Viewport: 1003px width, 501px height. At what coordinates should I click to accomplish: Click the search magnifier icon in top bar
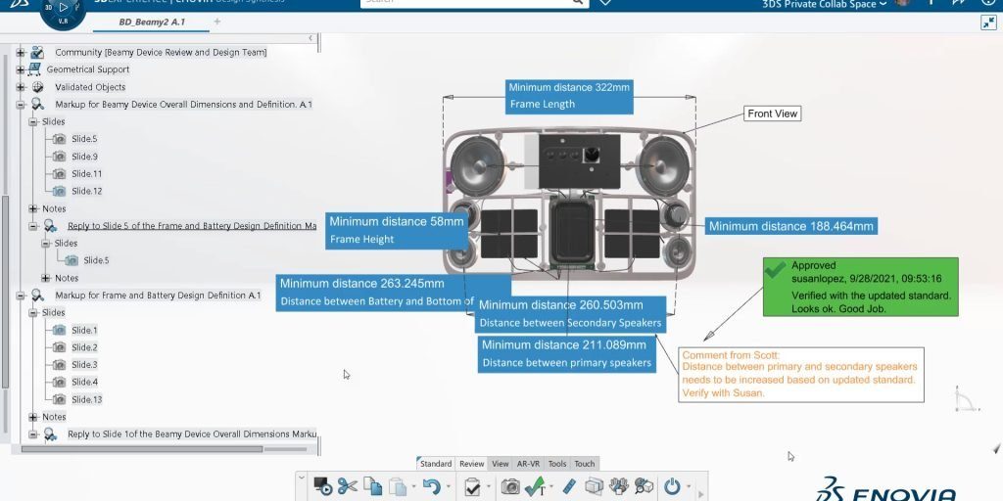coord(577,2)
